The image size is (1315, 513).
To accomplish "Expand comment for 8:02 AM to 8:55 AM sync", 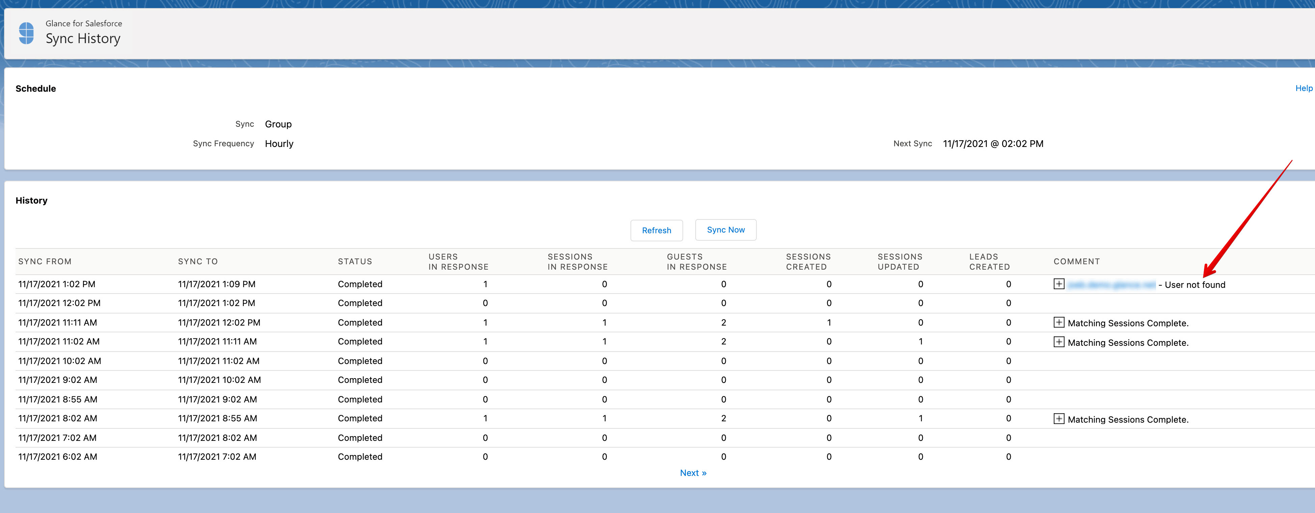I will (1059, 419).
